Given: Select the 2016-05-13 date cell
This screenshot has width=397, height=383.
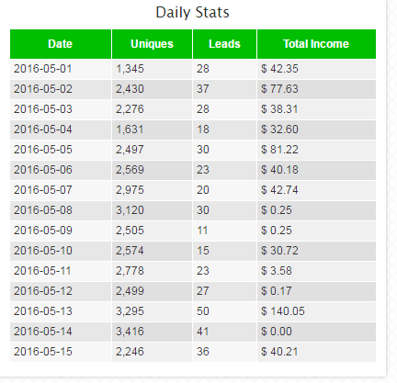Looking at the screenshot, I should 61,311.
